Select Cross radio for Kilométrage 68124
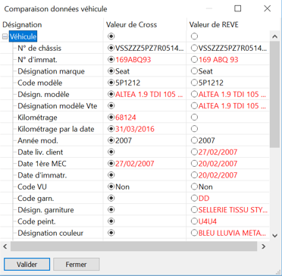 pyautogui.click(x=111, y=118)
